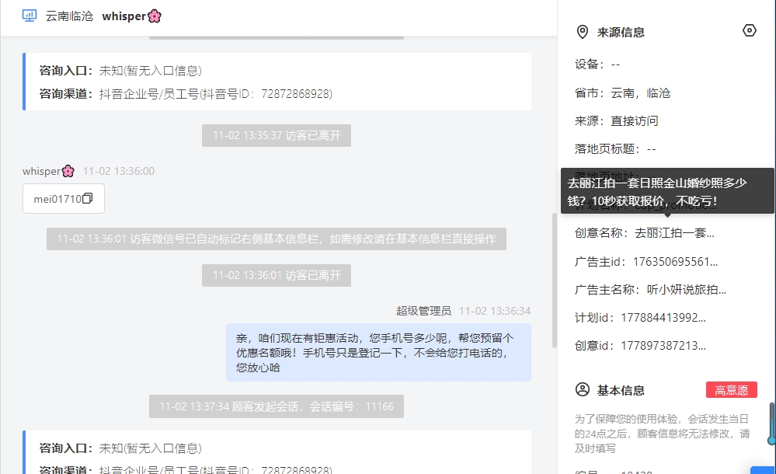
Task: Open settings via hexagon icon beside 来源信息
Action: coord(750,31)
